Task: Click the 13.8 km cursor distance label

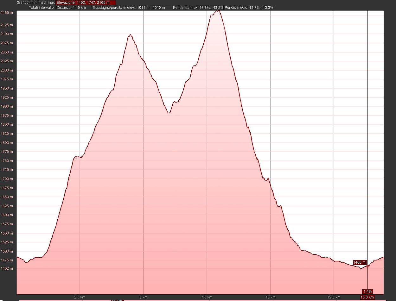Action: [367, 297]
